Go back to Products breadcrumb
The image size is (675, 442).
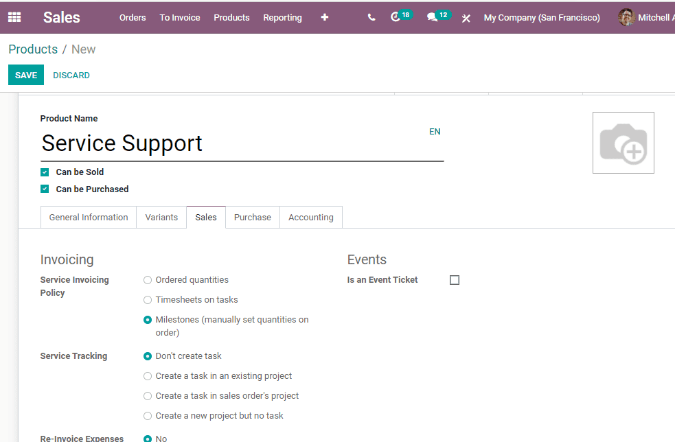[x=33, y=49]
